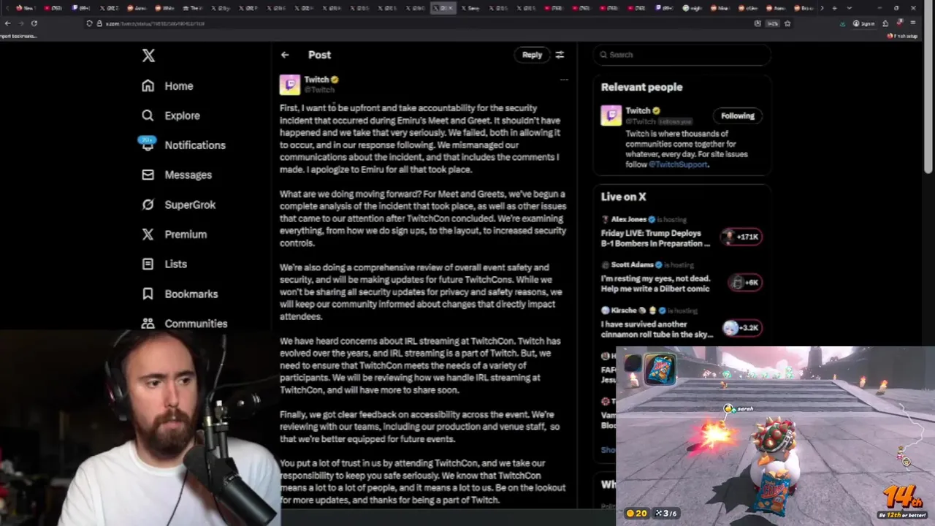
Task: Click Kirsche +3.2K listener bubble
Action: pos(741,328)
